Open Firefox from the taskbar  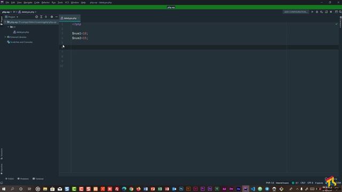pyautogui.click(x=138, y=189)
